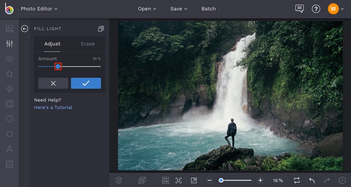
Task: Apply Fill Light with the checkmark button
Action: (86, 83)
